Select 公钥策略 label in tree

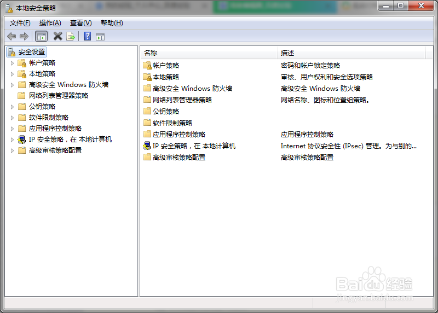(42, 107)
